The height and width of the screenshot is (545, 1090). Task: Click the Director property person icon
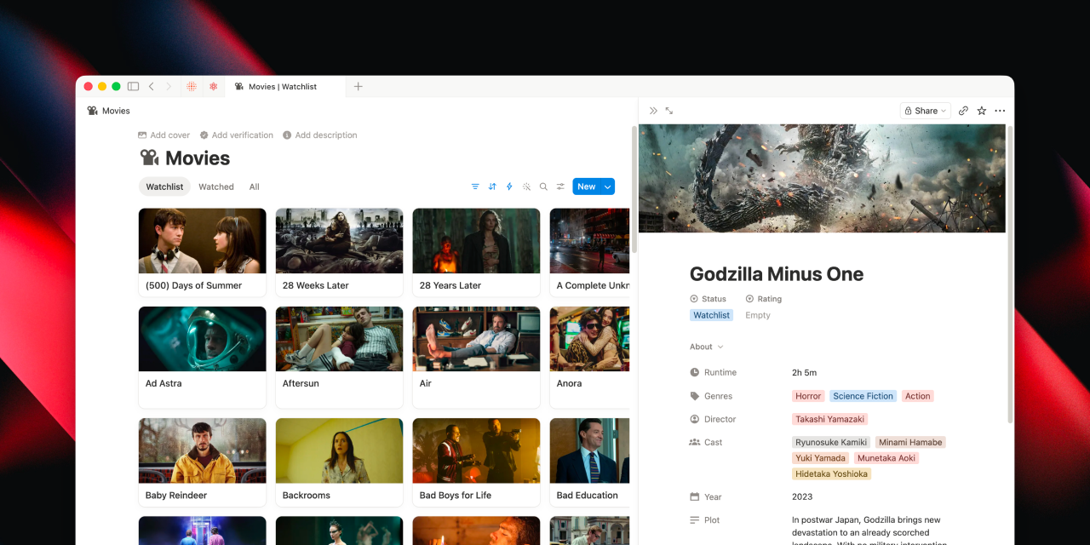click(695, 419)
